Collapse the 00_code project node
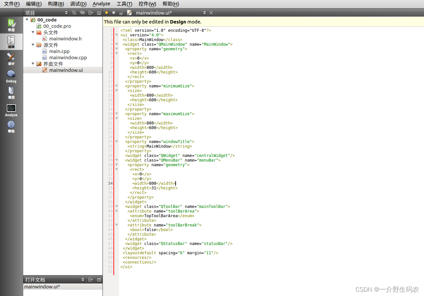The height and width of the screenshot is (296, 424). [27, 20]
